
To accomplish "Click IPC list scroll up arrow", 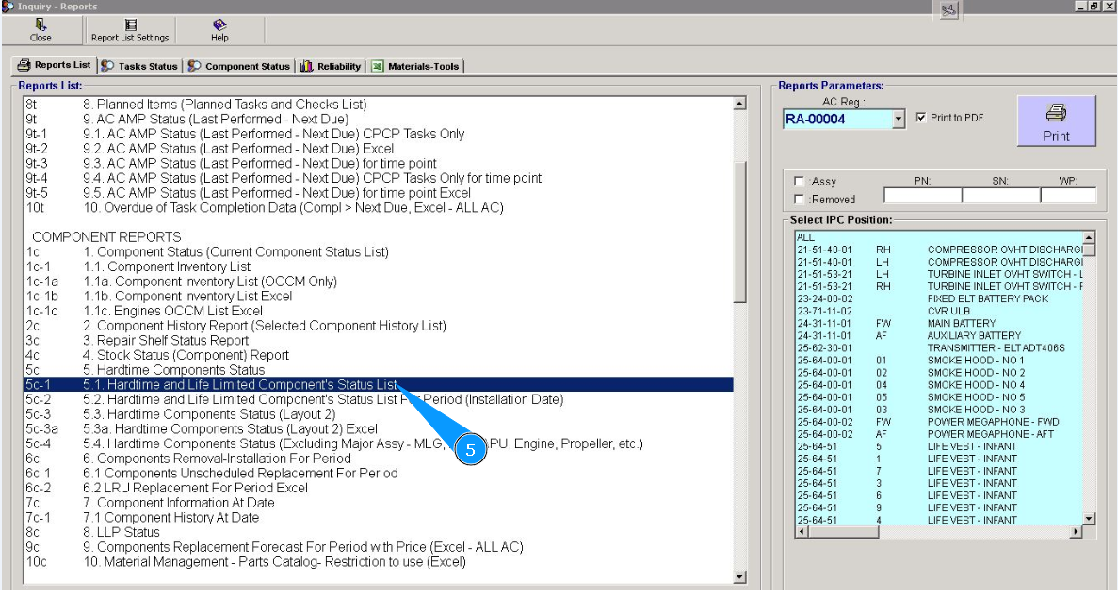I will (1089, 237).
